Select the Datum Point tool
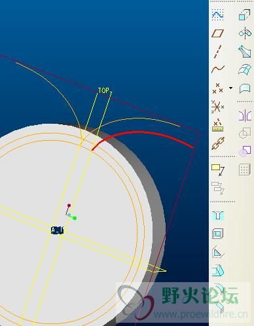Screen dimensions: 254x326 217,88
